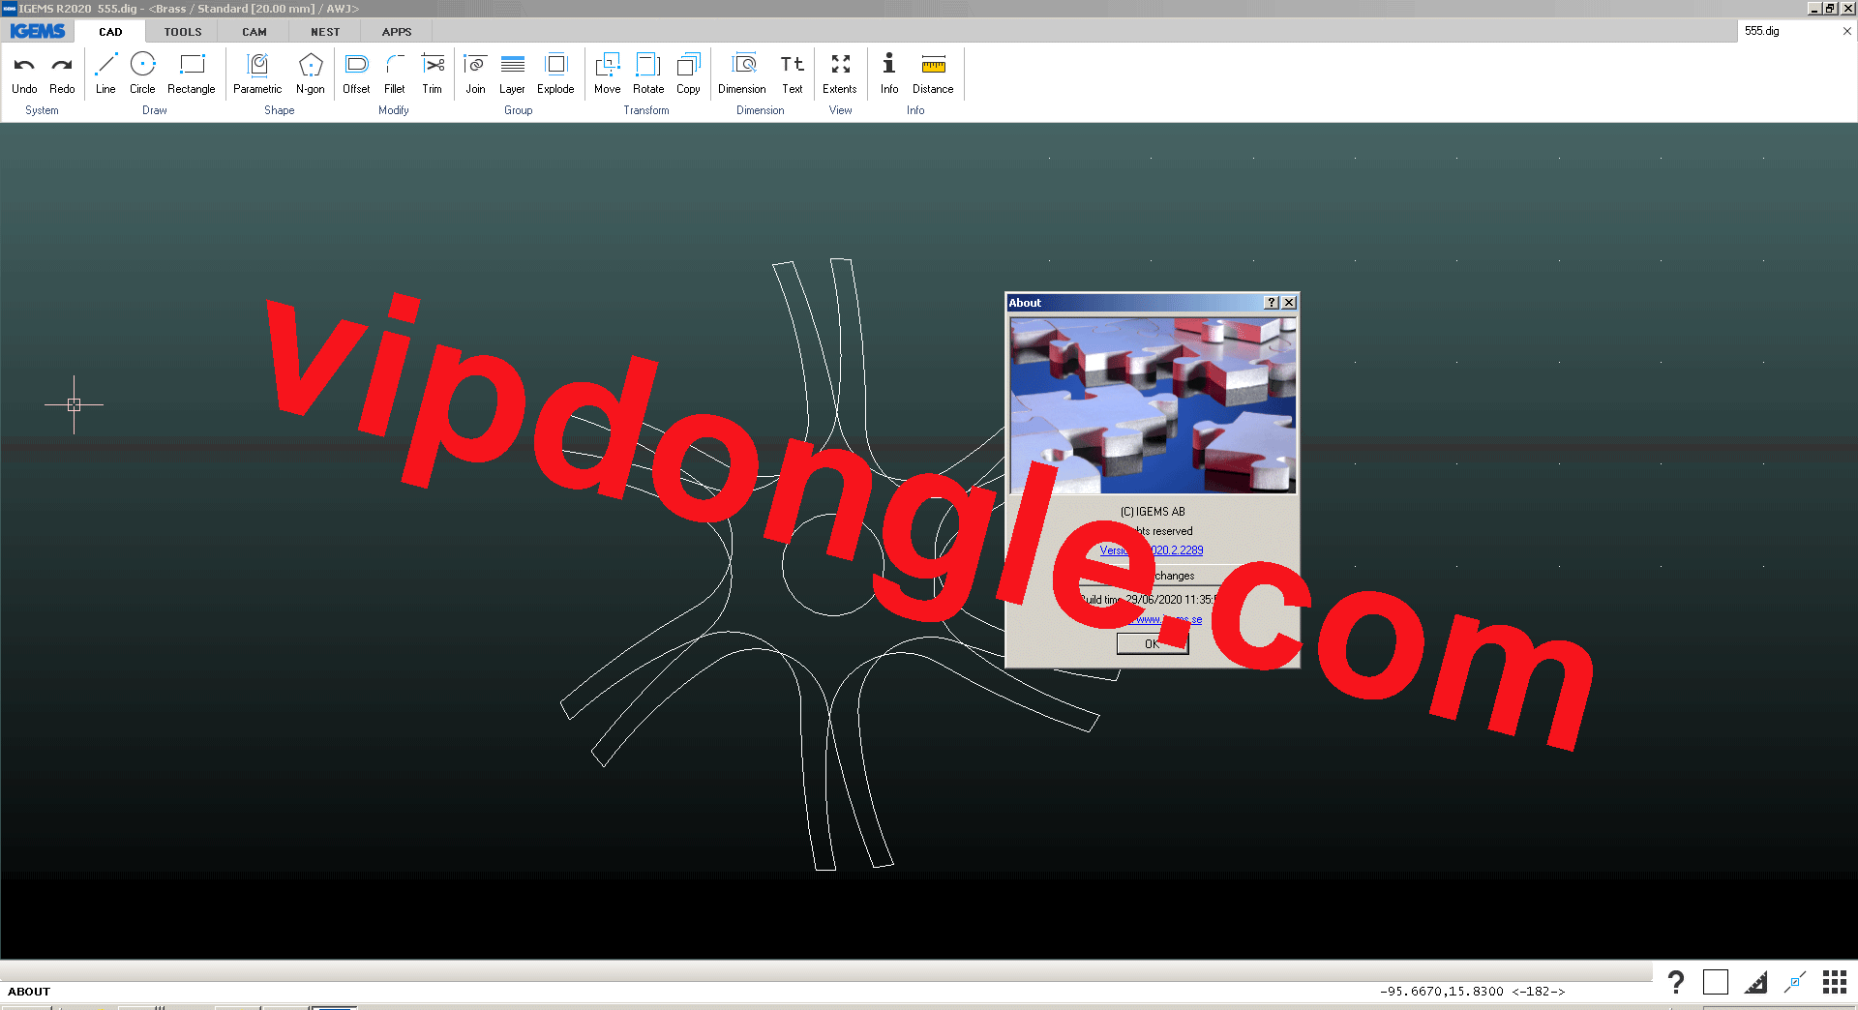Choose the N-gon shape tool
This screenshot has height=1010, width=1858.
(x=311, y=74)
